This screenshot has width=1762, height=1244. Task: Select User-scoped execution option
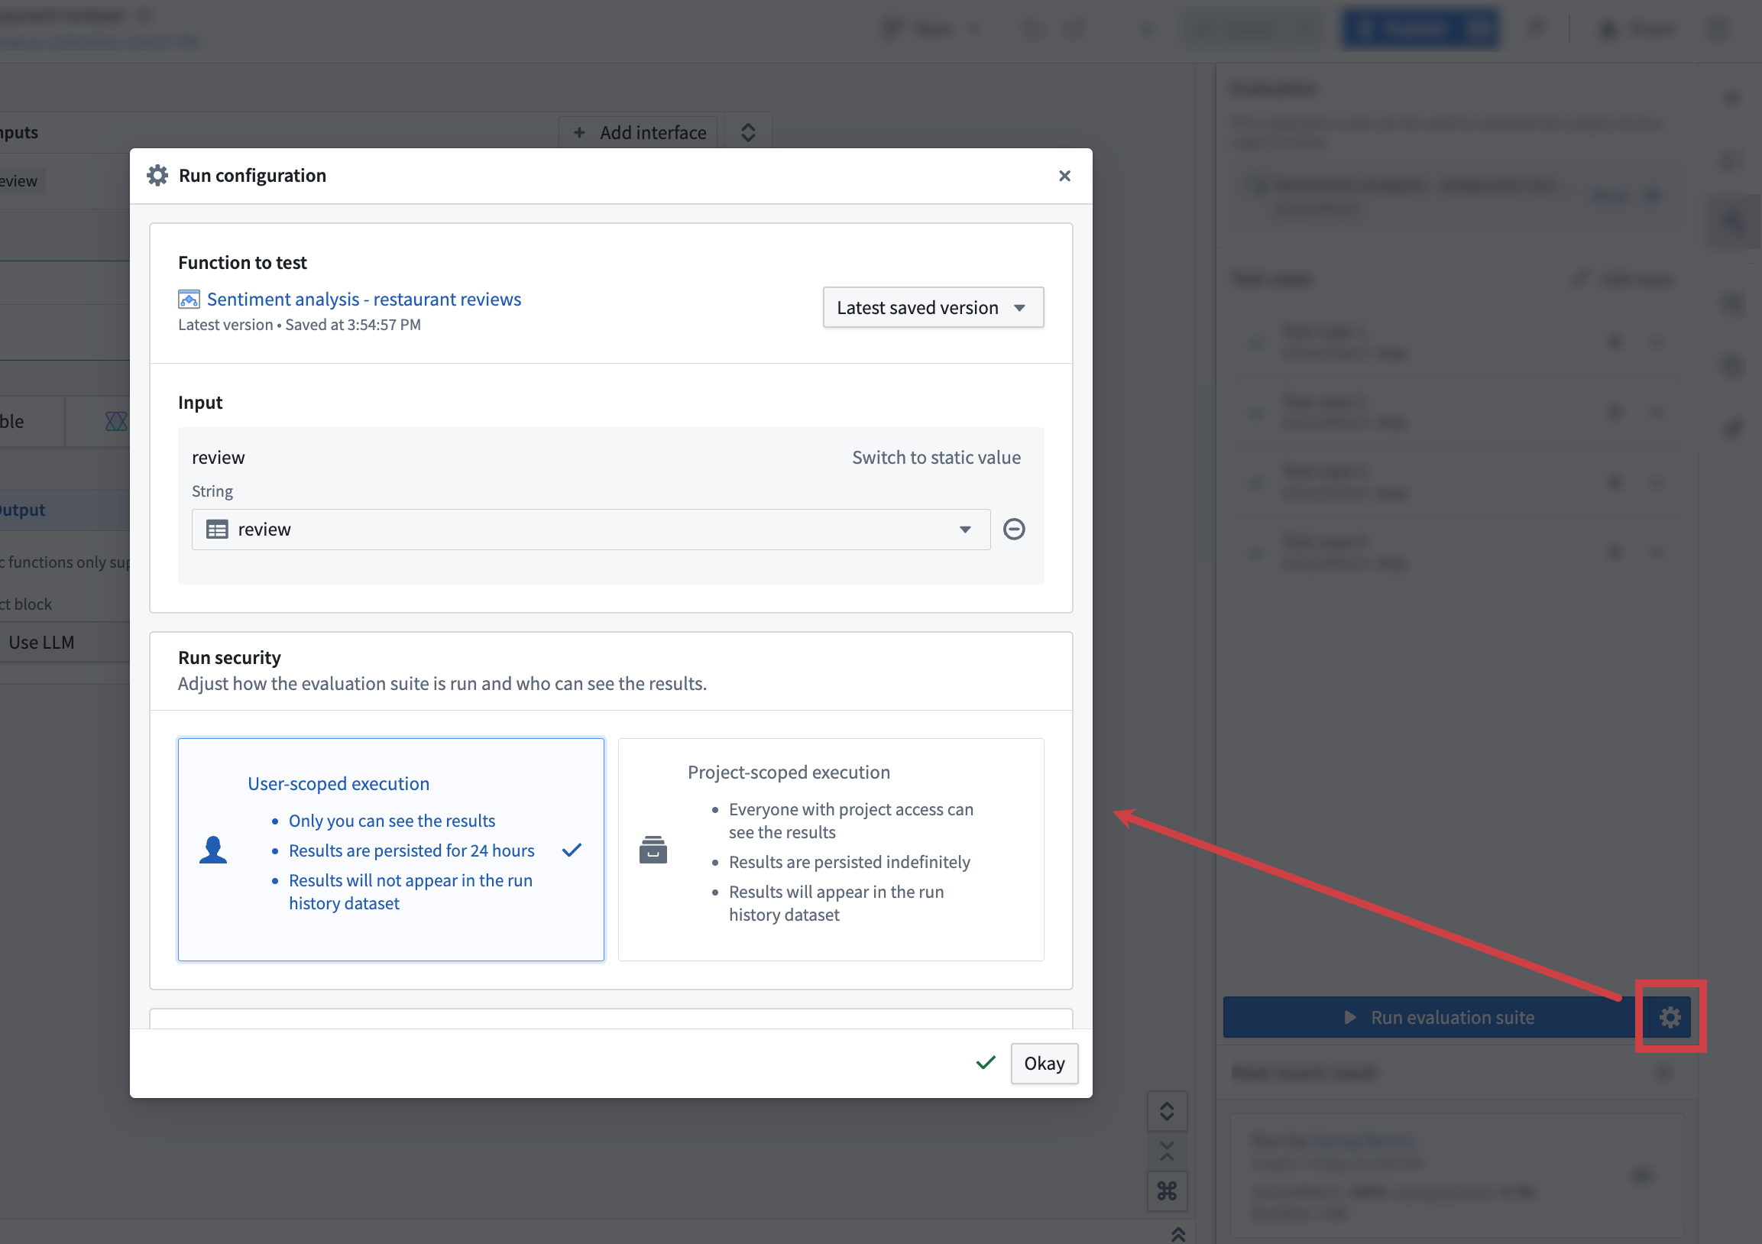click(x=390, y=849)
